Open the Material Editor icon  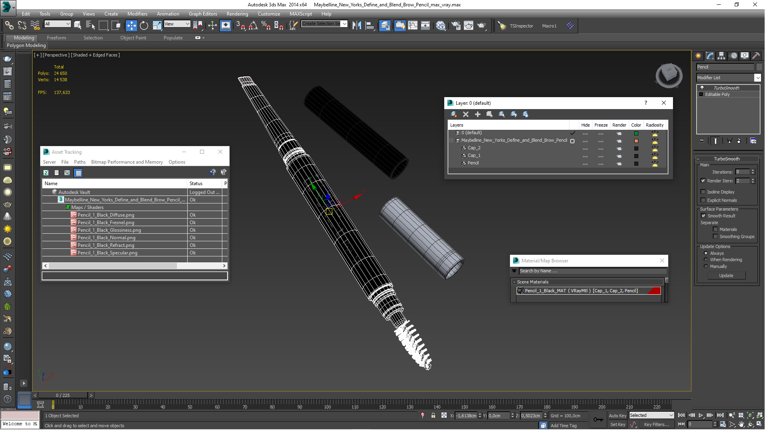441,25
